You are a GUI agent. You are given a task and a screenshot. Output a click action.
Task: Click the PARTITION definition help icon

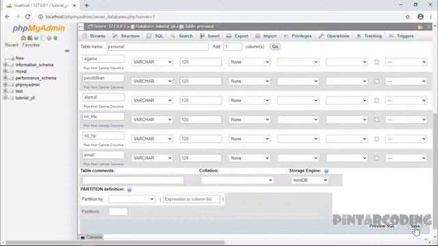pos(129,190)
